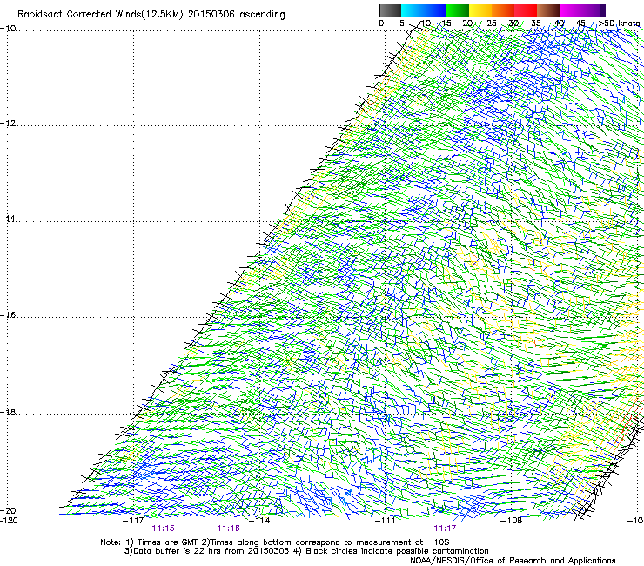Image resolution: width=644 pixels, height=566 pixels.
Task: Click the '-111' longitude axis label
Action: (386, 521)
